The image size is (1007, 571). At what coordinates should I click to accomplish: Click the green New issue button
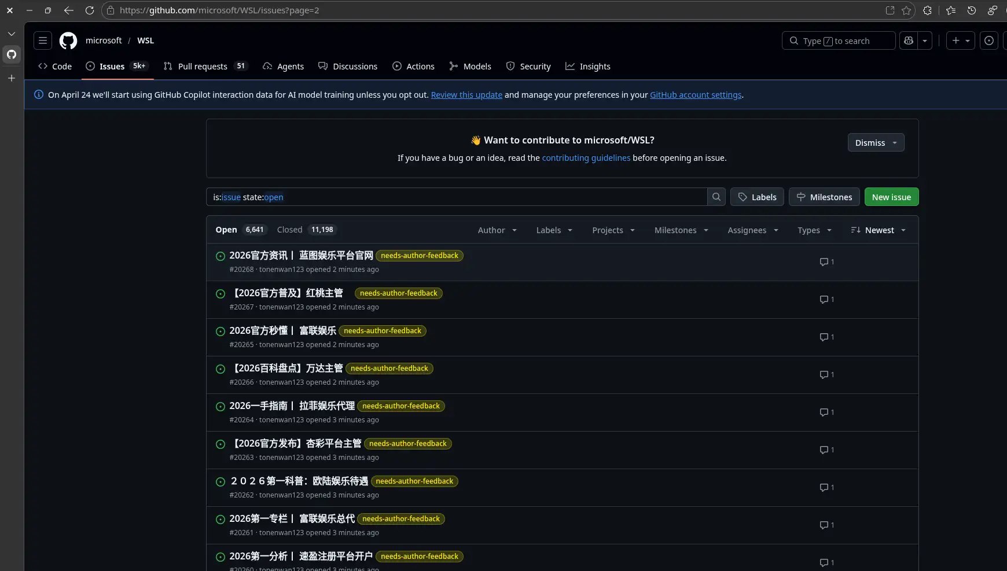click(891, 197)
